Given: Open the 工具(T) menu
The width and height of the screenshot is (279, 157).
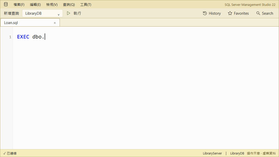Looking at the screenshot, I should tap(85, 5).
